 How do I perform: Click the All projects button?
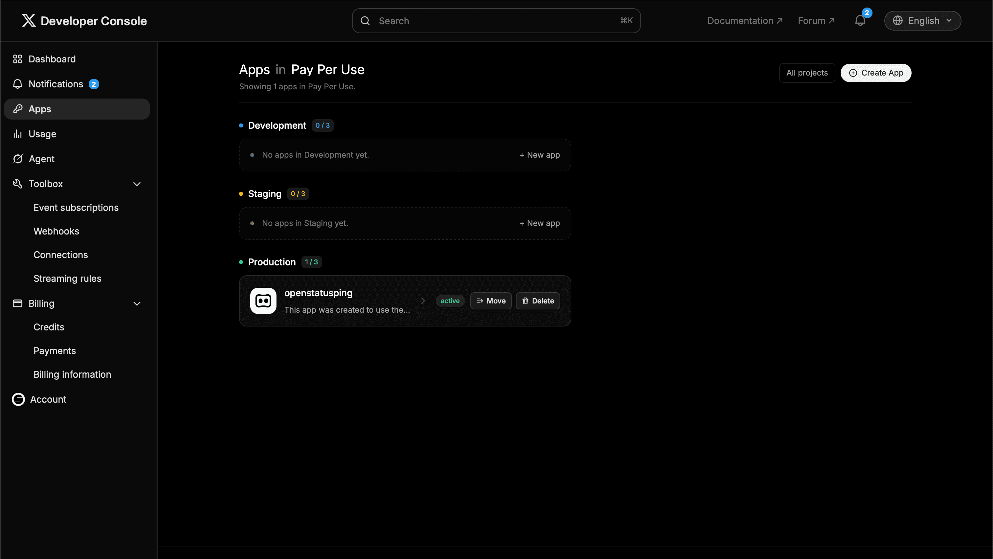click(x=807, y=73)
